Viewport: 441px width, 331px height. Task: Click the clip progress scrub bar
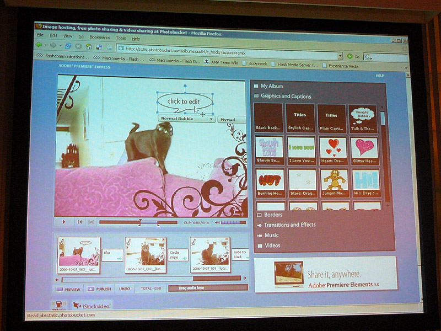tap(138, 222)
